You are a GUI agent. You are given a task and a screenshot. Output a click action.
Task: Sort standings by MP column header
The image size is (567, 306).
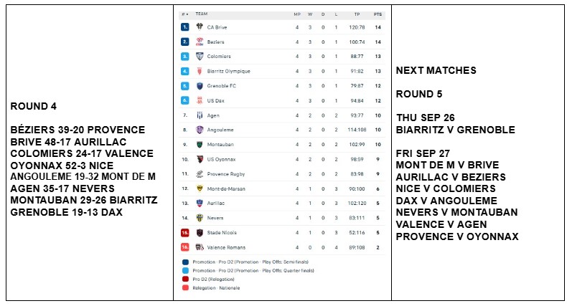(297, 14)
